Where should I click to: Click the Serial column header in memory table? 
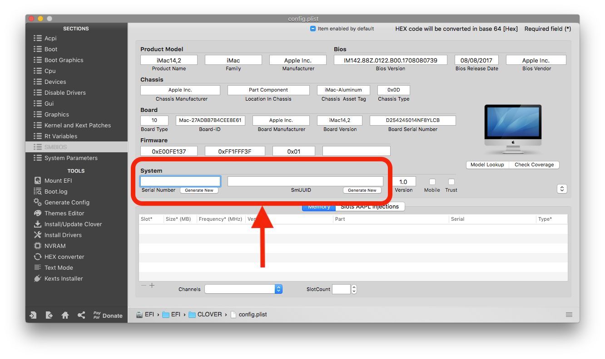[x=492, y=219]
